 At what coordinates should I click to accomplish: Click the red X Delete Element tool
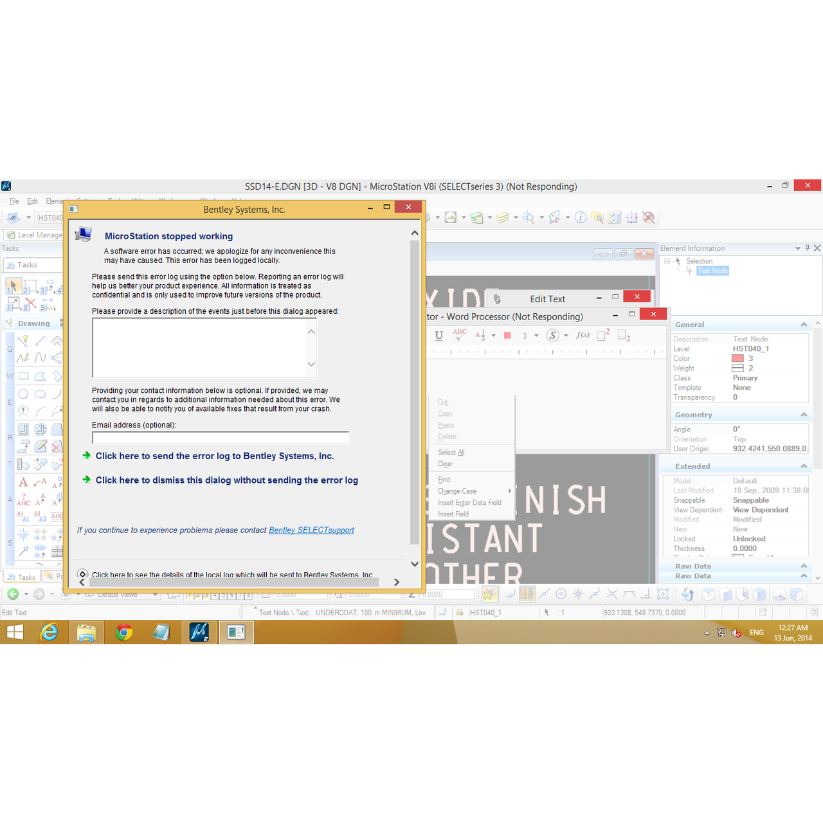(30, 303)
